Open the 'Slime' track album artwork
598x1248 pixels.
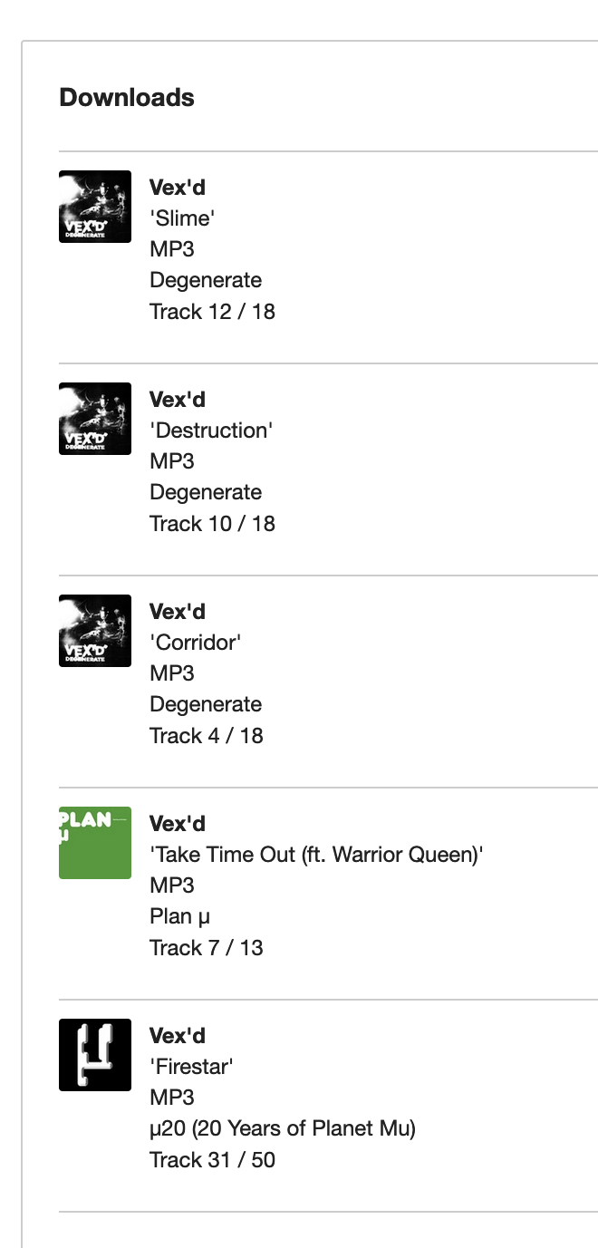pos(95,207)
